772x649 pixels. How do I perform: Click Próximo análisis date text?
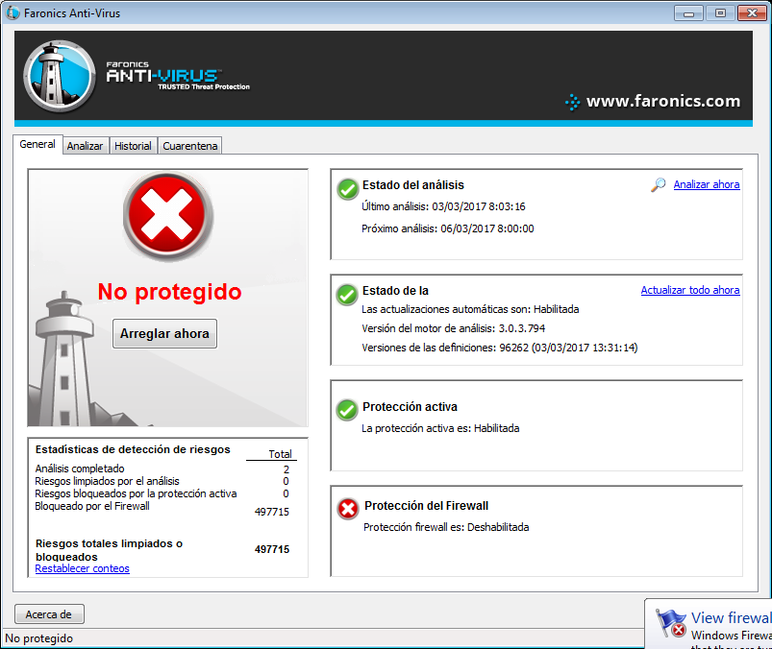click(x=448, y=228)
